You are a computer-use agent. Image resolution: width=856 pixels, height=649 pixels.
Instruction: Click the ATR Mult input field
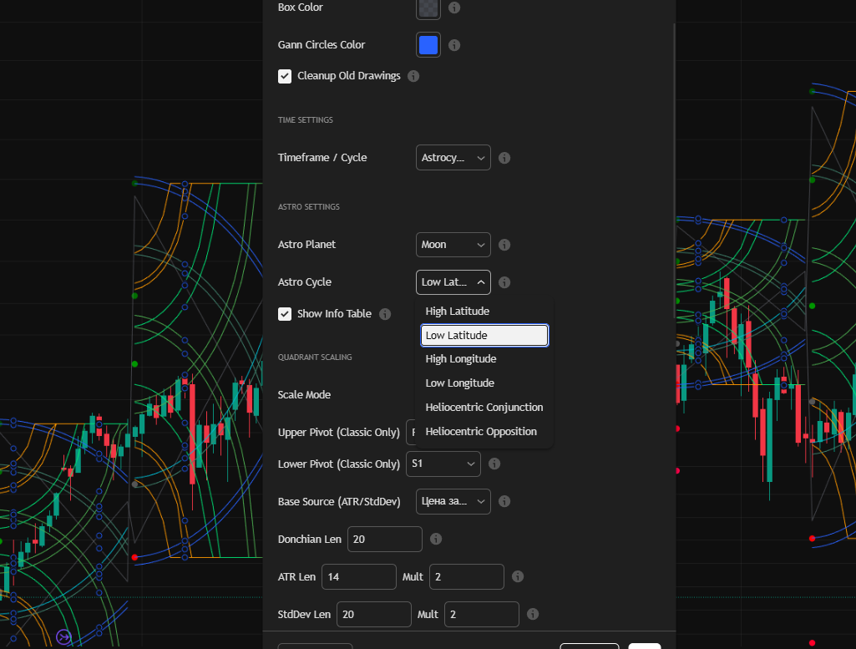click(467, 576)
